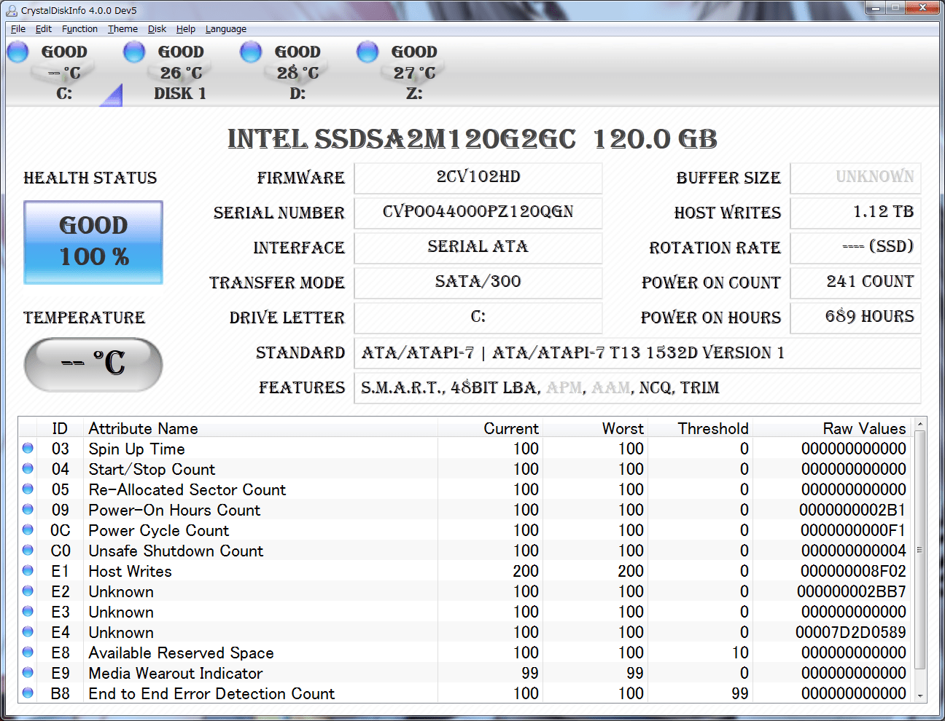The width and height of the screenshot is (945, 721).
Task: Click the Power On Hours value box
Action: 855,318
